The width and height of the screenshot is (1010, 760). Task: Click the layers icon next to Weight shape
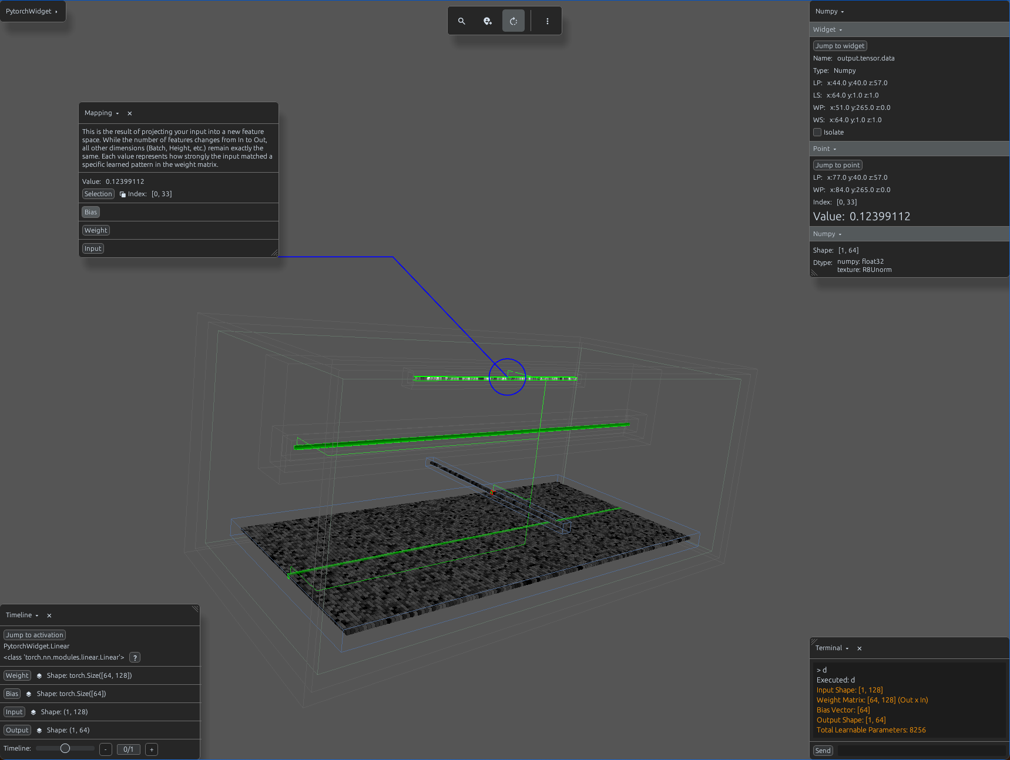(x=39, y=676)
